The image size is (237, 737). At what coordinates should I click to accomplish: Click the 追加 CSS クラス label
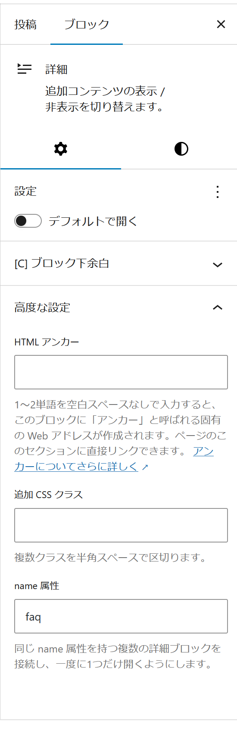(48, 495)
